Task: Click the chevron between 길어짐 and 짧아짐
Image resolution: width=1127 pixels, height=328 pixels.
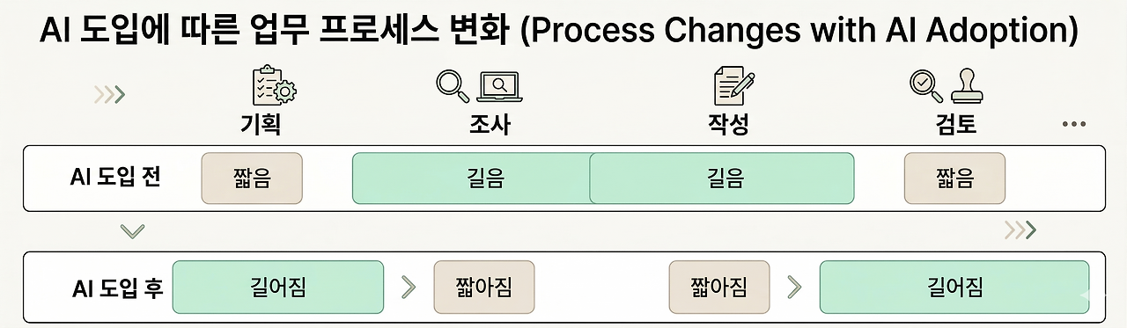Action: click(408, 287)
